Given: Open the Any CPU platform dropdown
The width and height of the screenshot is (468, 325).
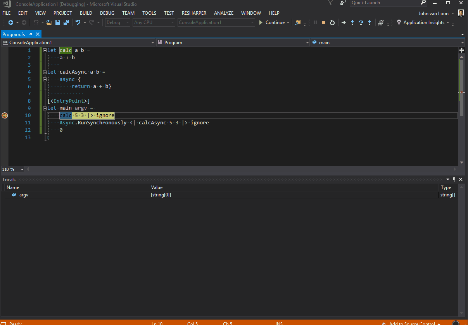Looking at the screenshot, I should 154,22.
